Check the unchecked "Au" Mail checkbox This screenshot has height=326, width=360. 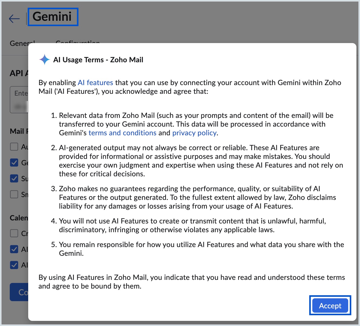[x=14, y=147]
